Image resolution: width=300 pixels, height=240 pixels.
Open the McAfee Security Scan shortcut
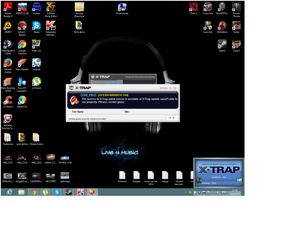[8, 119]
